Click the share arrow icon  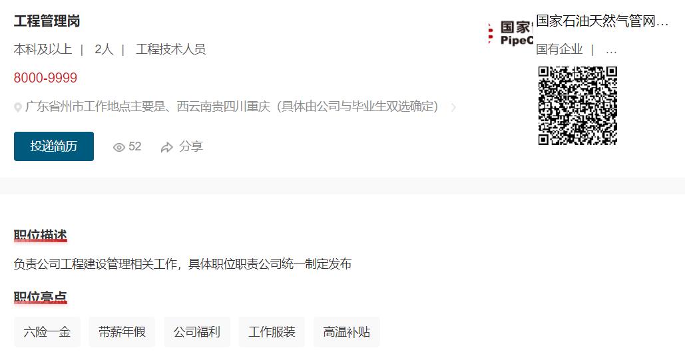click(167, 148)
